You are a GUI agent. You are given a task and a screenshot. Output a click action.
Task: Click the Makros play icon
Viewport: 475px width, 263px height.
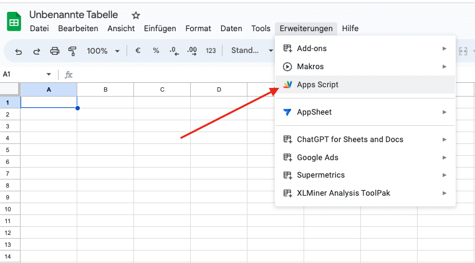287,67
